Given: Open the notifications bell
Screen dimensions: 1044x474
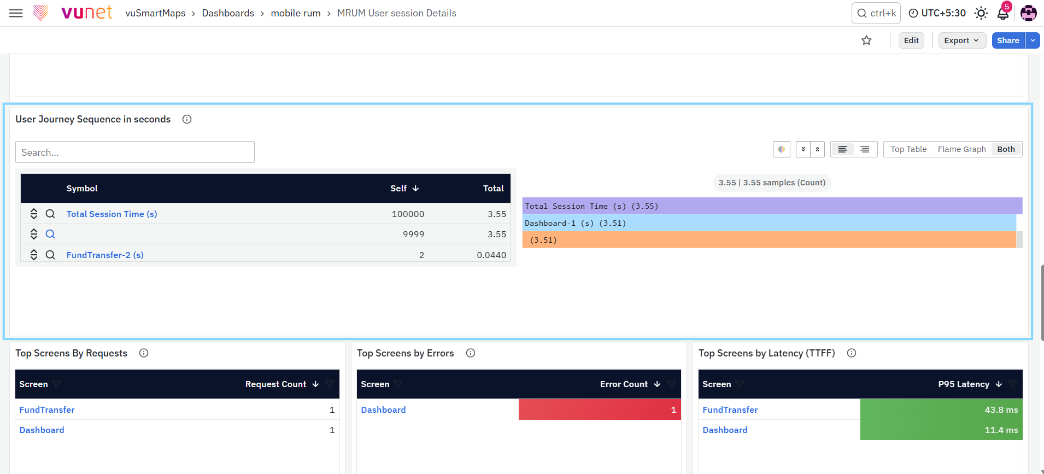Looking at the screenshot, I should point(1003,13).
